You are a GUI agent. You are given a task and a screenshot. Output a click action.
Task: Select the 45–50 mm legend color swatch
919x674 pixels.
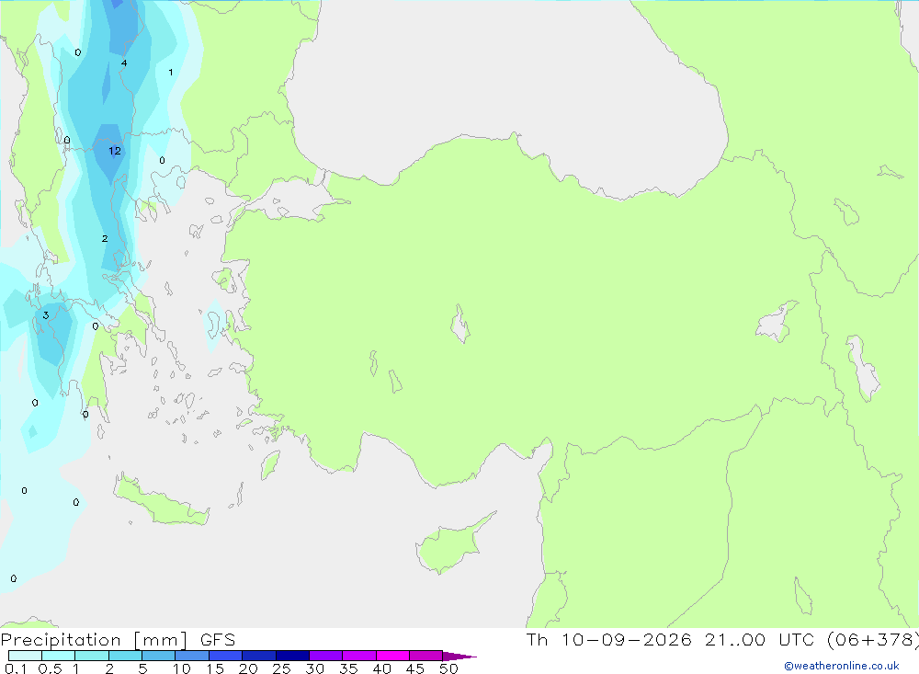[425, 656]
